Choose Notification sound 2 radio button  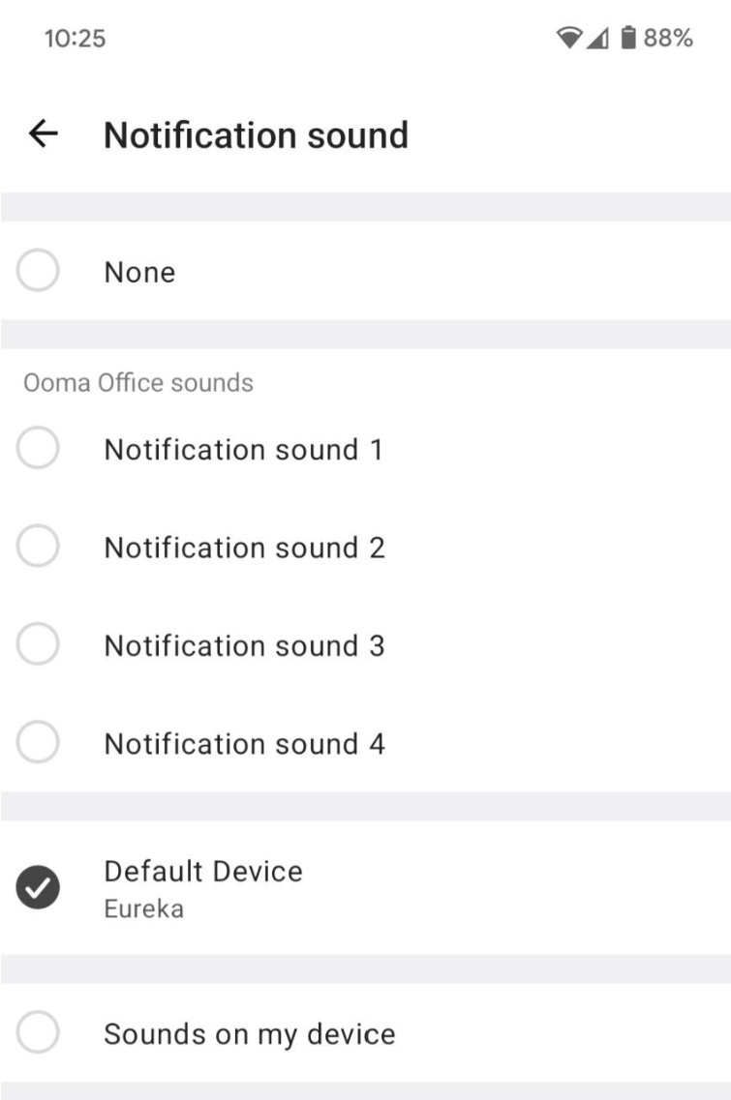click(x=38, y=546)
